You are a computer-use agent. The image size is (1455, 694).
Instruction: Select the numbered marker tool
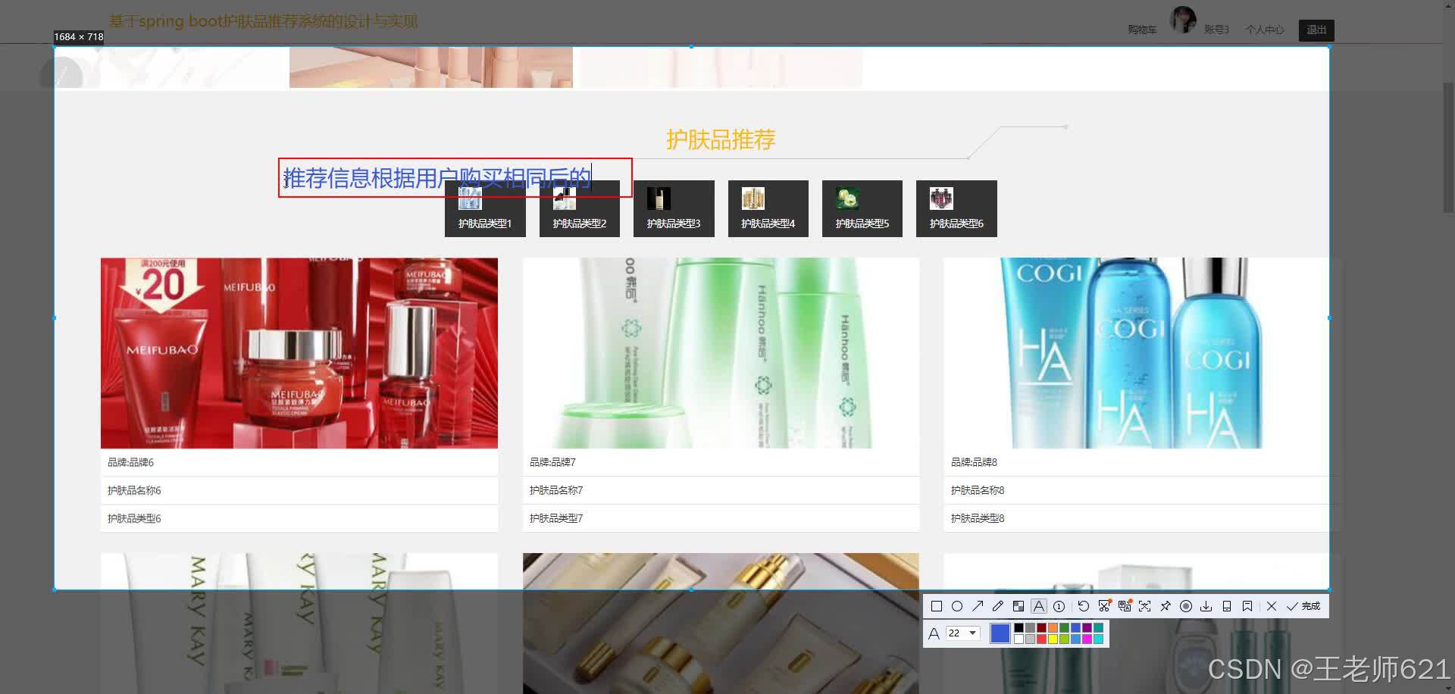point(1059,606)
